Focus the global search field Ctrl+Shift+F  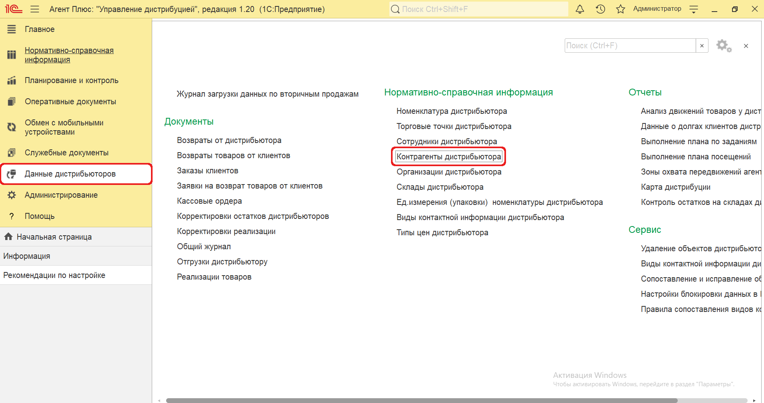[478, 9]
